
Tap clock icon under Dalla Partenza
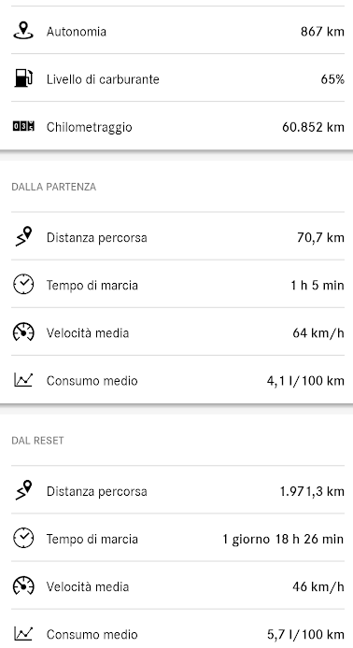pos(23,285)
